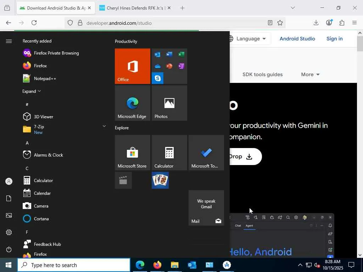Open OneDrive from the small Office tile
This screenshot has height=272, width=363.
pos(158,66)
